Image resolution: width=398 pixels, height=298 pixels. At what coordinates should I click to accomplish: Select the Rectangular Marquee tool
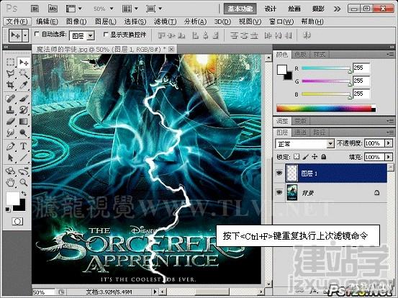10,62
